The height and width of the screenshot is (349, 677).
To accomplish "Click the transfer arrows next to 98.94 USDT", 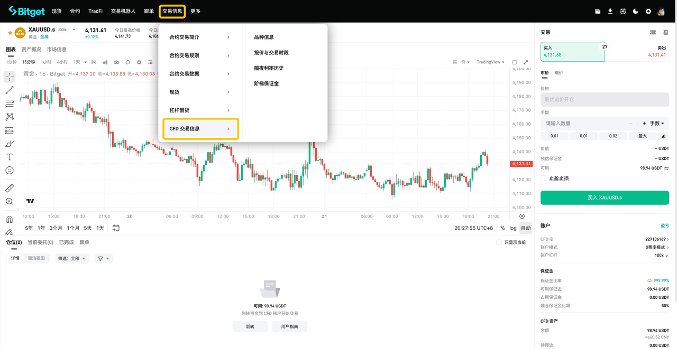I will click(666, 168).
